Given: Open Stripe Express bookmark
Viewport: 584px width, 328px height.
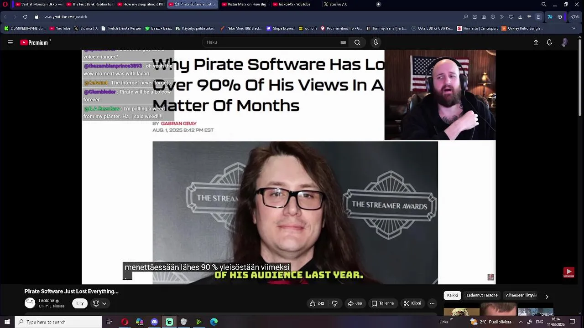Looking at the screenshot, I should coord(281,28).
